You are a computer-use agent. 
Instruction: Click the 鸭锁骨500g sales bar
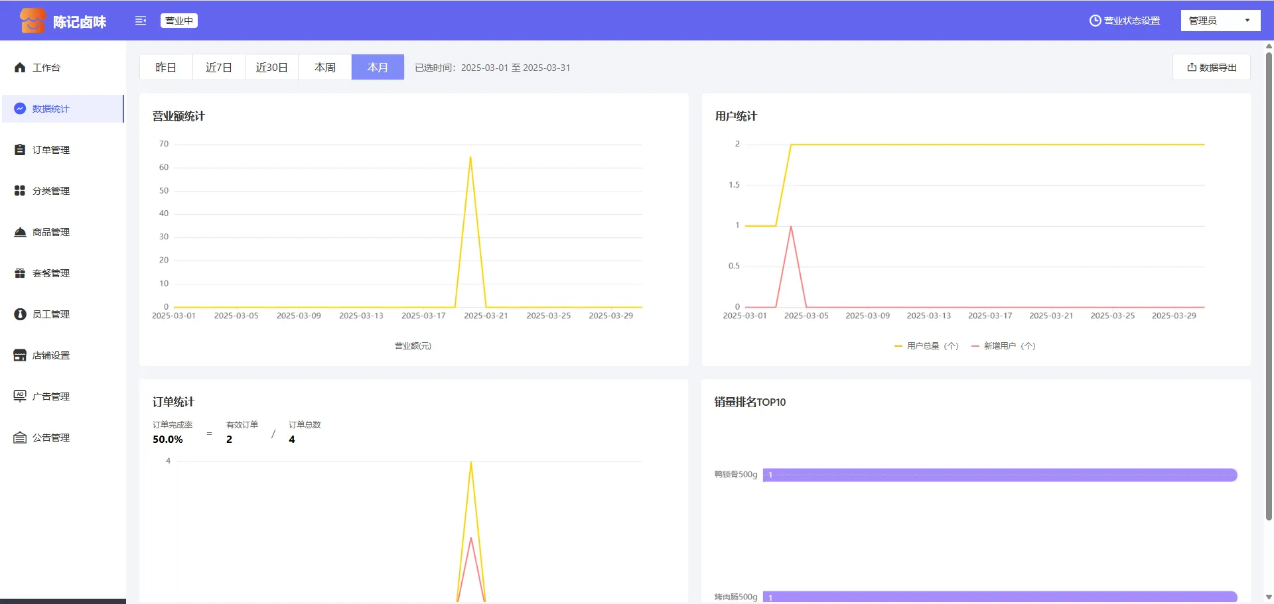pos(999,475)
